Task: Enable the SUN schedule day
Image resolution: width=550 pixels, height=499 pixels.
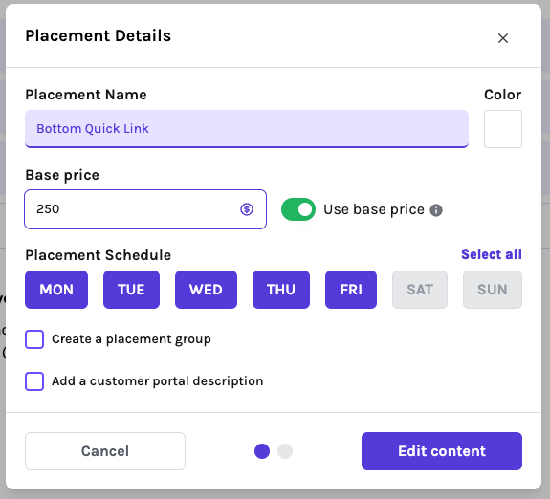Action: pos(492,290)
